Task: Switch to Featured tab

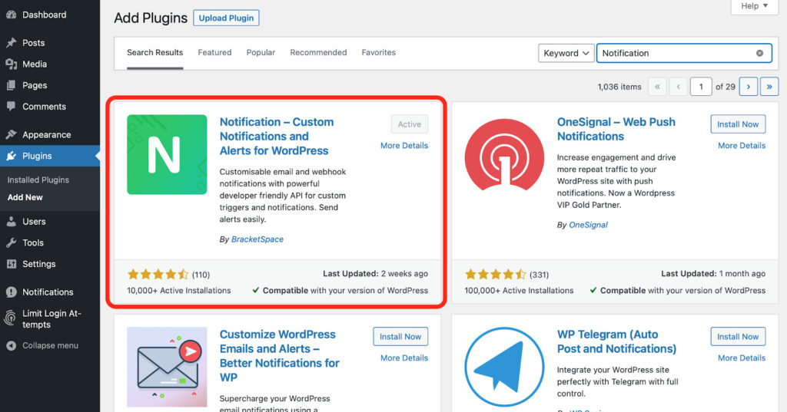Action: (x=215, y=53)
